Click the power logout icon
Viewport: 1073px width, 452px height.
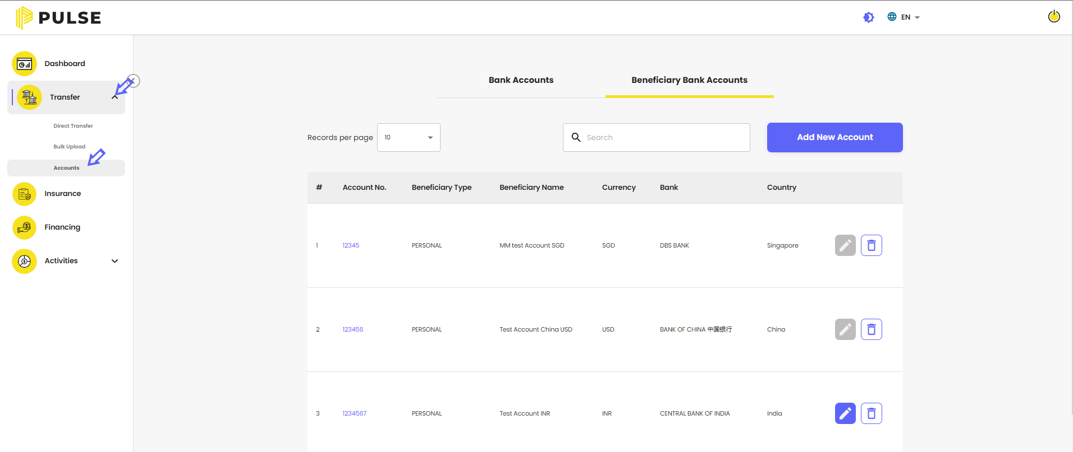1054,17
